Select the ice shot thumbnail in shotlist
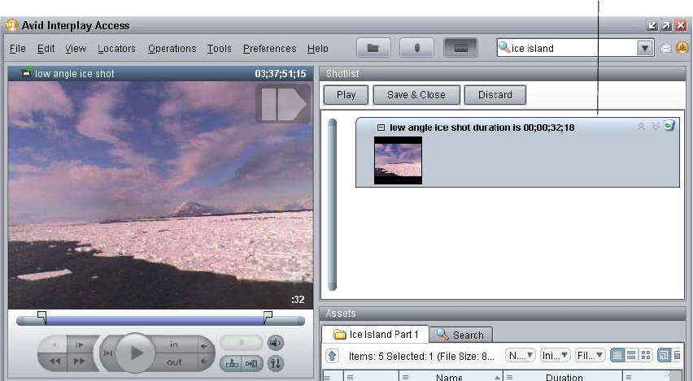 point(399,160)
